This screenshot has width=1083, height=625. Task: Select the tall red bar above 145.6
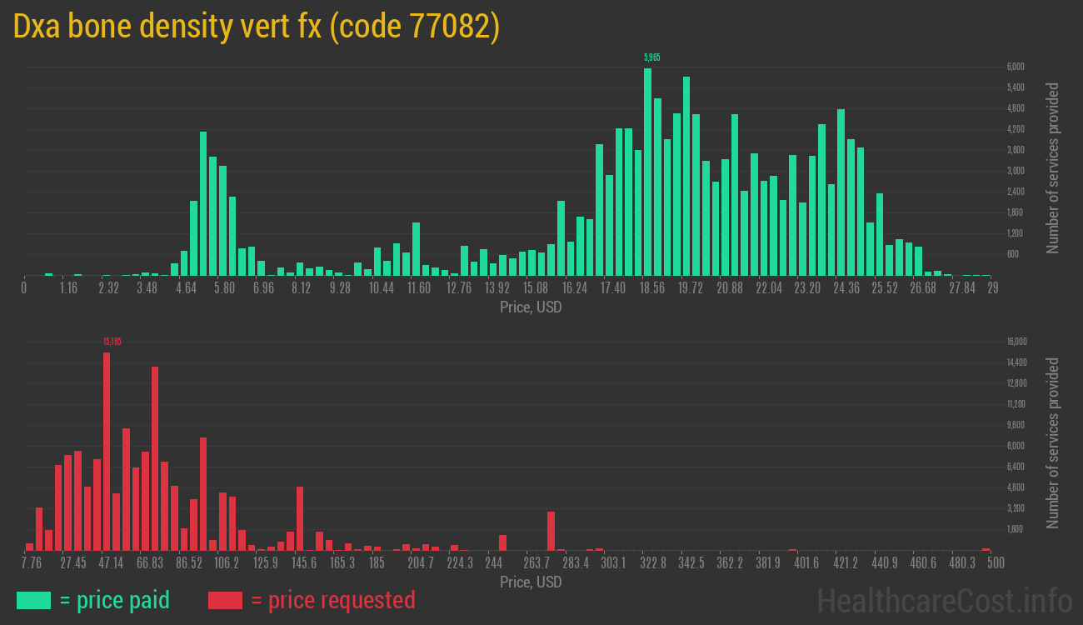[300, 518]
